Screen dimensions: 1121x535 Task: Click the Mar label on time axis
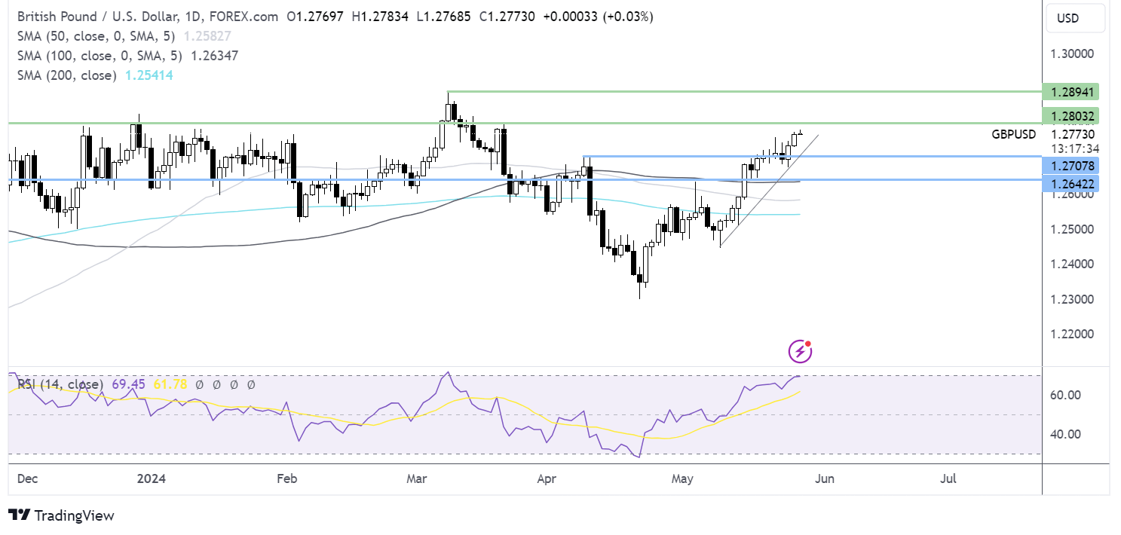pos(416,478)
